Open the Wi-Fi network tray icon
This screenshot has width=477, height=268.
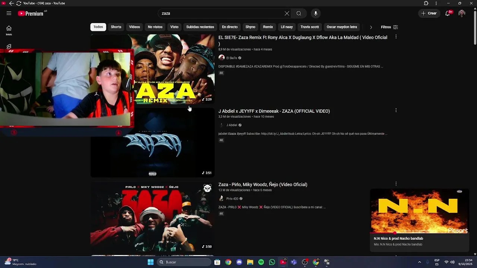point(446,262)
